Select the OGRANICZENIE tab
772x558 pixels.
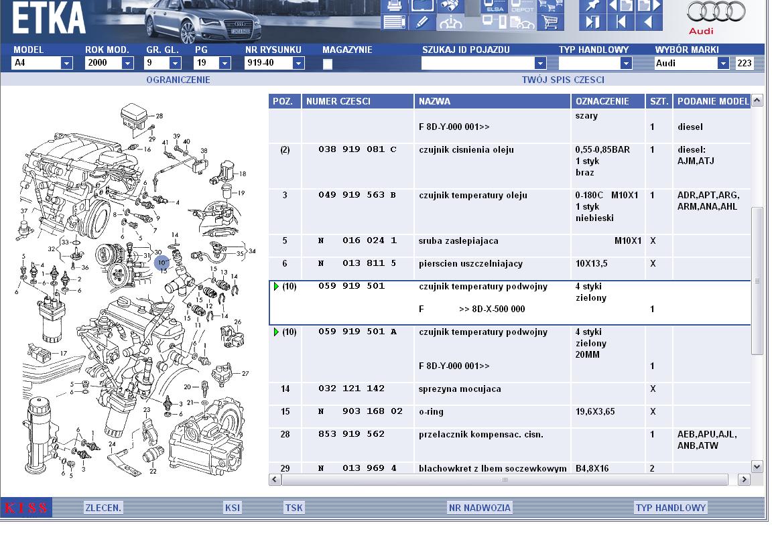pyautogui.click(x=178, y=80)
